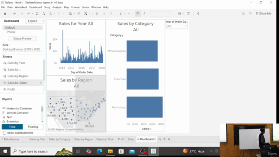
Task: Open File Explorer from the taskbar
Action: tap(110, 151)
